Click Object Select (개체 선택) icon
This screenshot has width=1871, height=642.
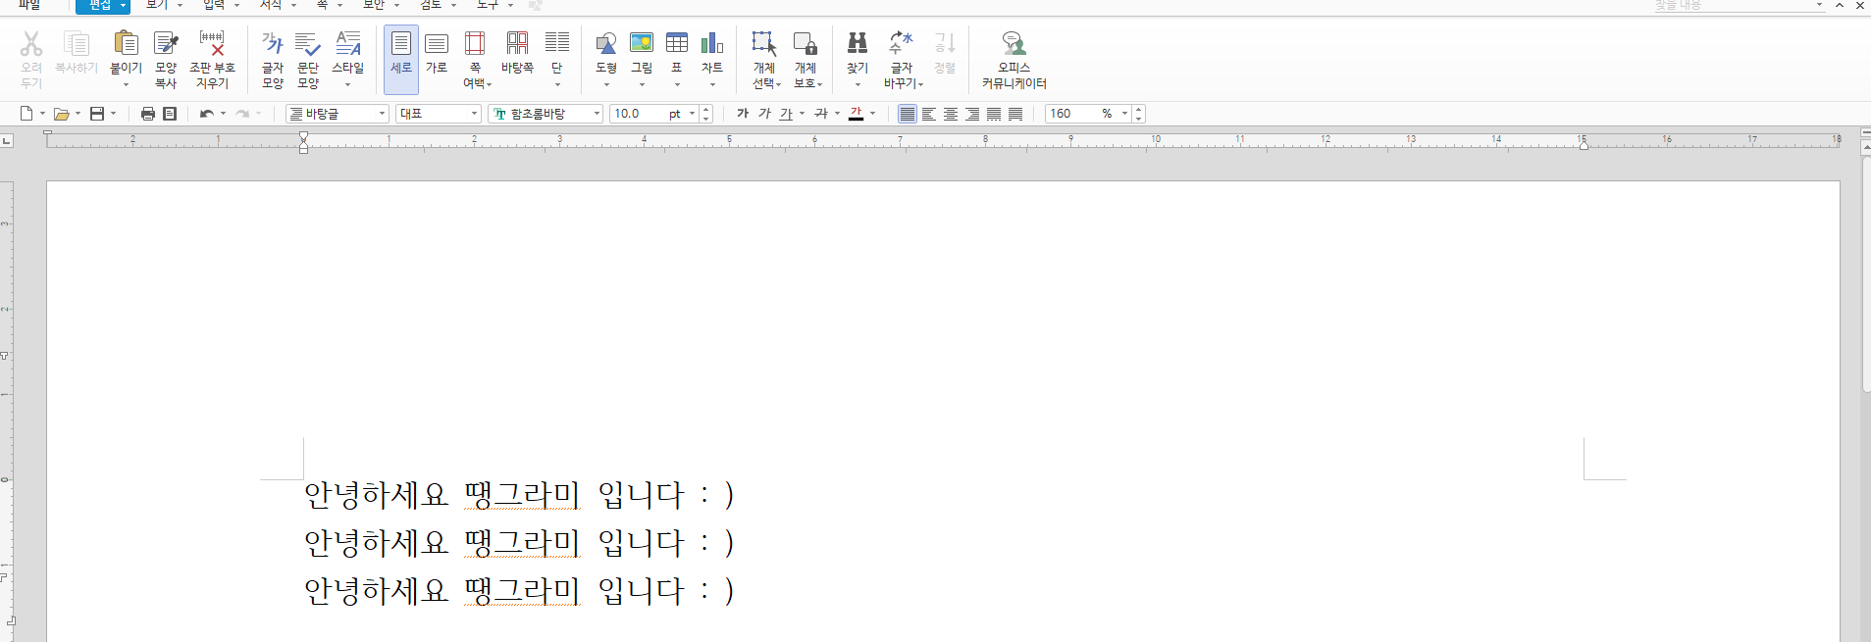(x=764, y=43)
